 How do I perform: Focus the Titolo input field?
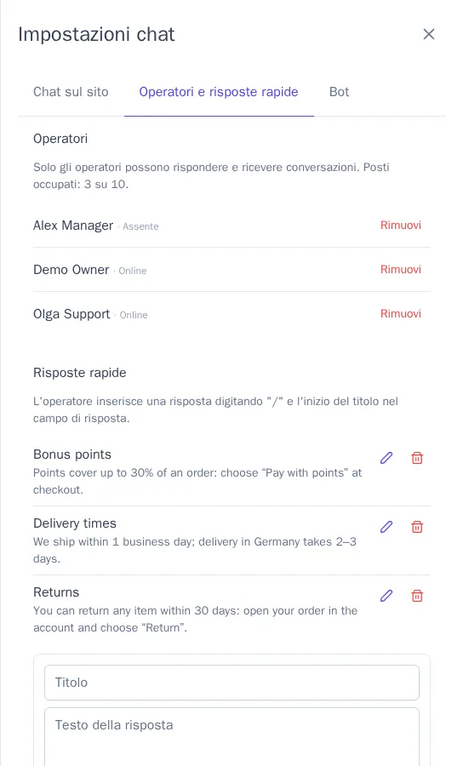[232, 683]
